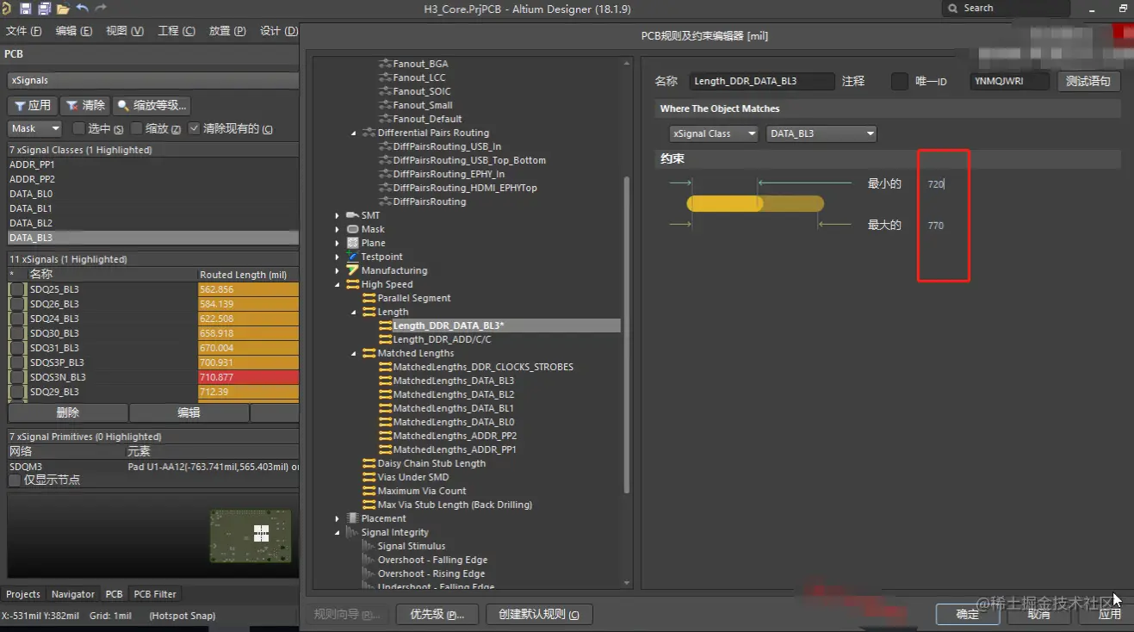Toggle the 选中 (S) checkbox
The height and width of the screenshot is (632, 1134).
coord(78,128)
